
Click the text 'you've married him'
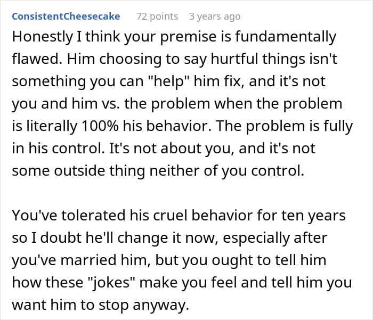click(x=81, y=260)
